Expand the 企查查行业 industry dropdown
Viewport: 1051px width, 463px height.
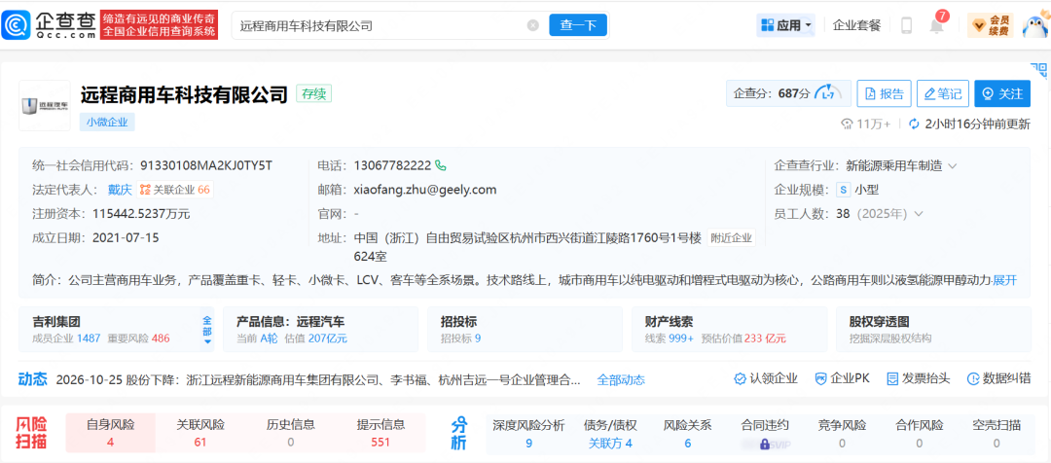953,165
